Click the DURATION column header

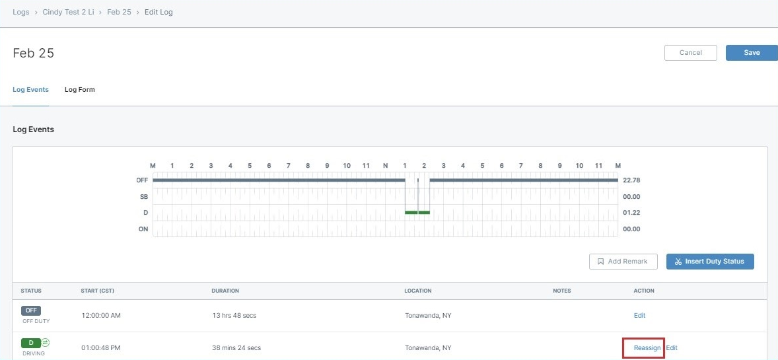(225, 291)
